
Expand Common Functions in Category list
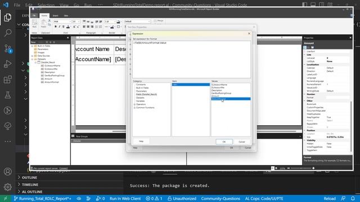[134, 108]
